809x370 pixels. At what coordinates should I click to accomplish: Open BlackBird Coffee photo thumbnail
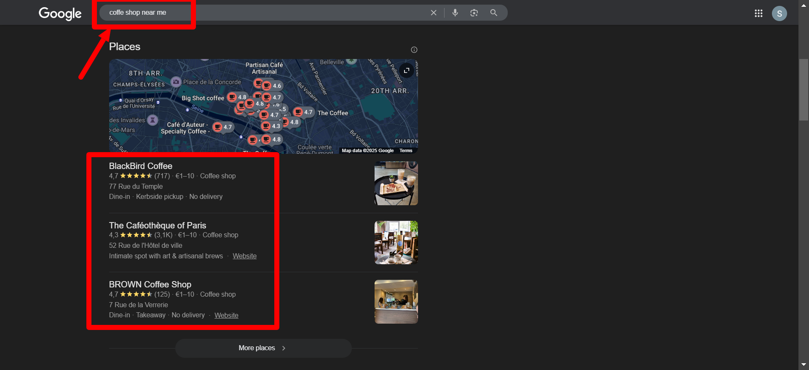click(x=396, y=183)
